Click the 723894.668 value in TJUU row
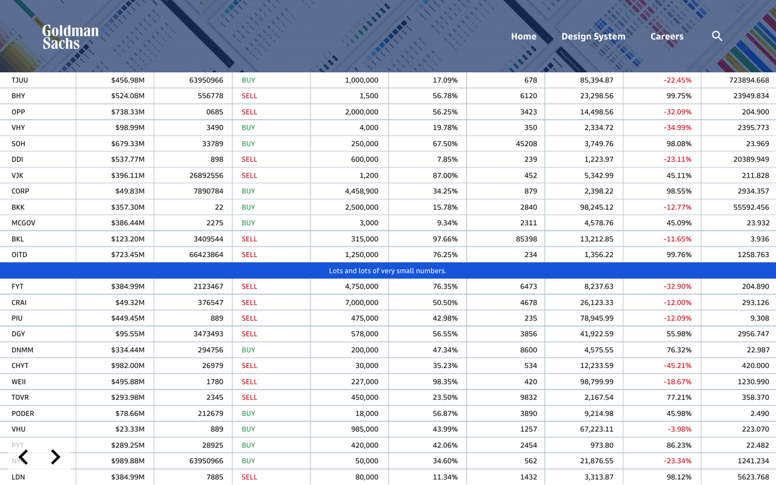The height and width of the screenshot is (485, 776). point(749,80)
